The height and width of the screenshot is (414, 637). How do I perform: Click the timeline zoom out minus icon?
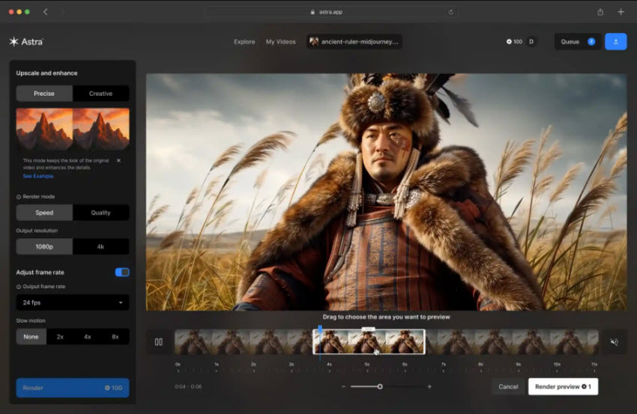pos(343,386)
